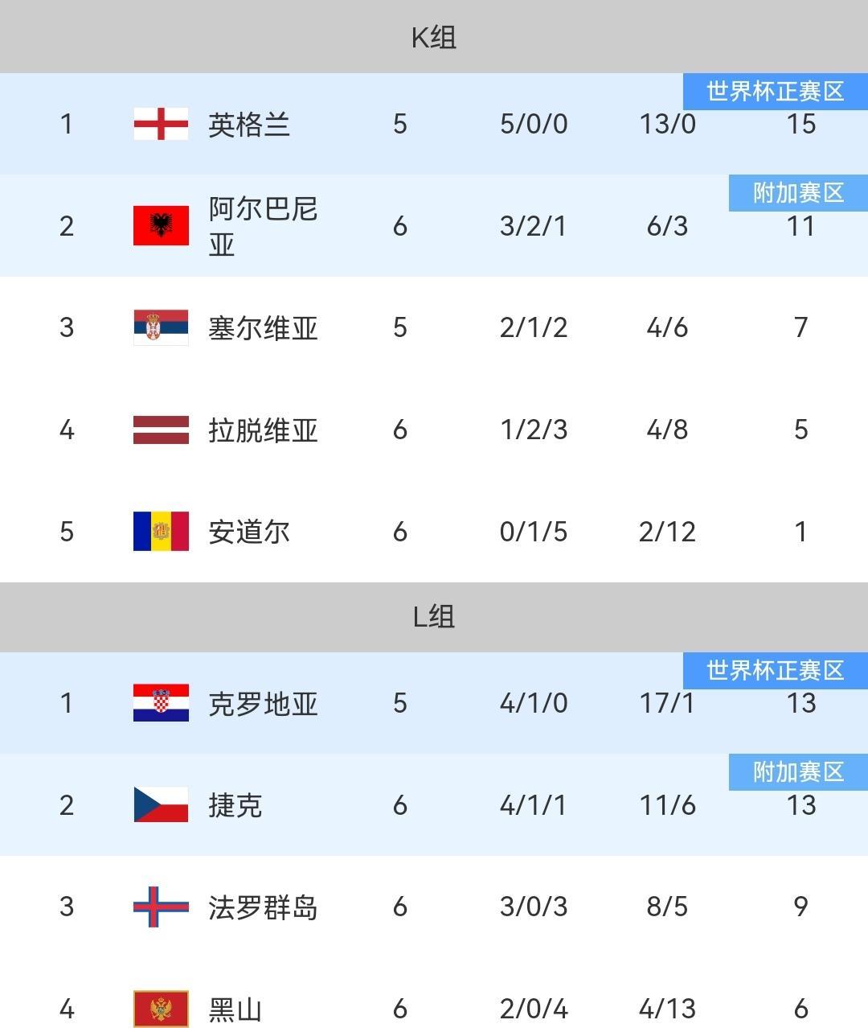Viewport: 868px width, 1028px height.
Task: Click the Andorra flag icon
Action: (161, 532)
